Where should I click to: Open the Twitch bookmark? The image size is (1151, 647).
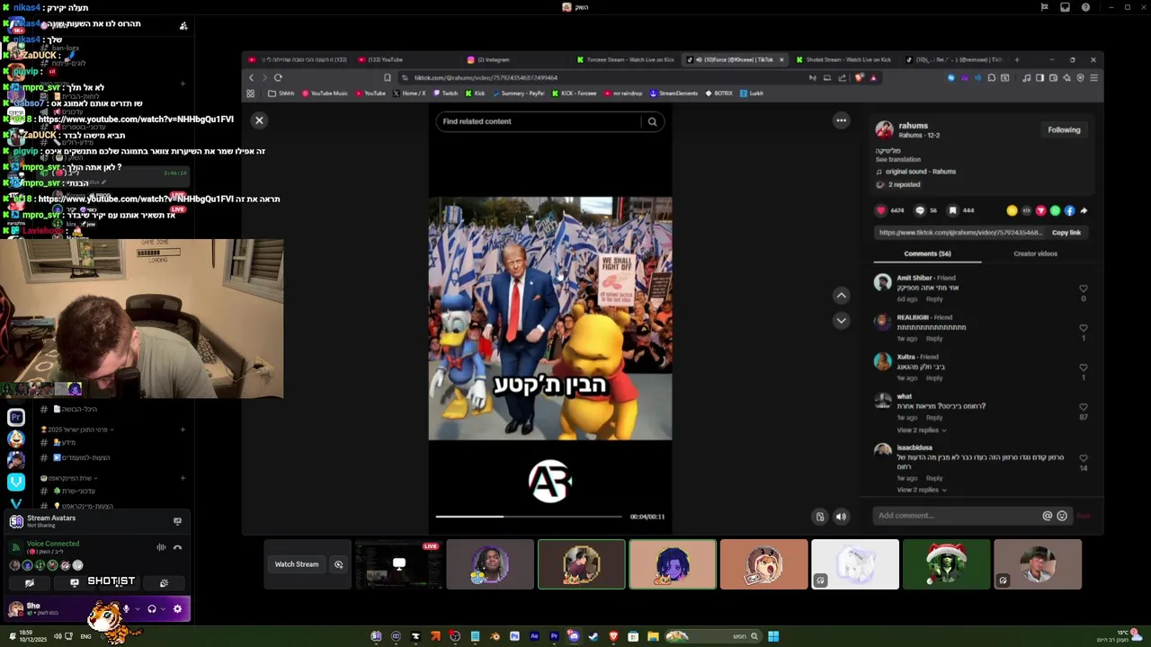tap(445, 93)
